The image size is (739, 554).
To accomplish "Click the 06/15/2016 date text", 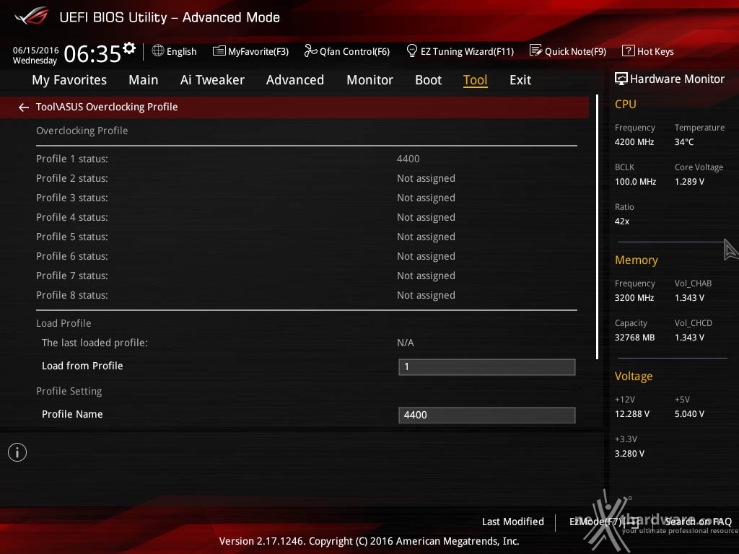I will click(x=36, y=50).
